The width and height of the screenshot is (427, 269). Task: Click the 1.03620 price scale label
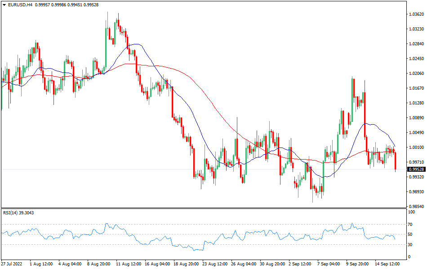click(x=416, y=14)
